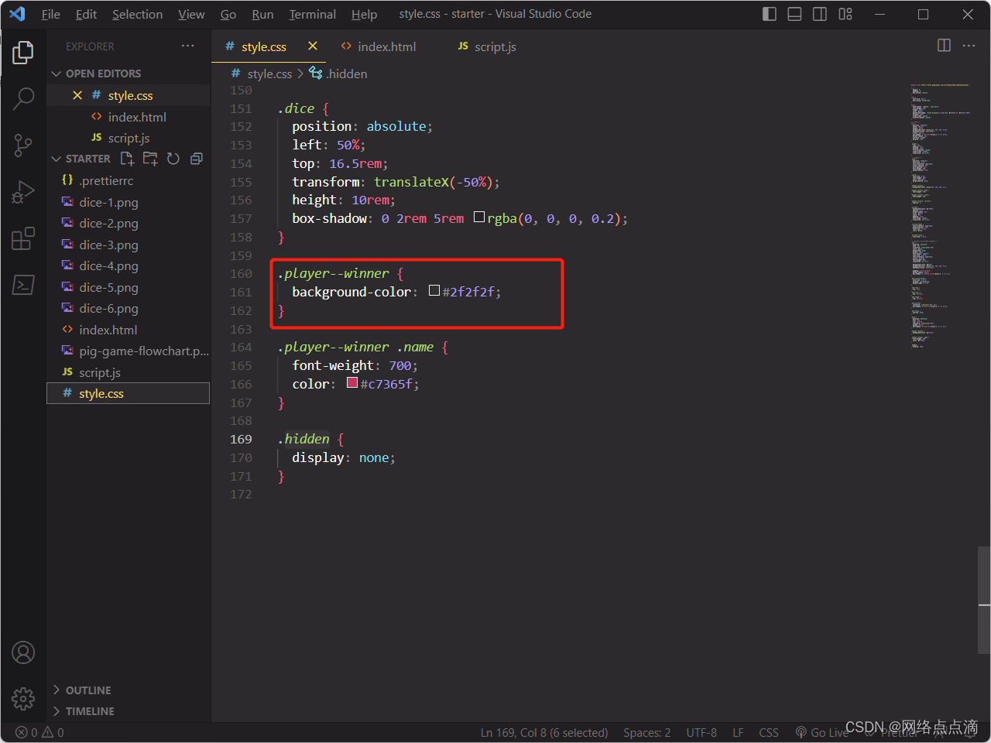Open the Search view

pyautogui.click(x=23, y=98)
